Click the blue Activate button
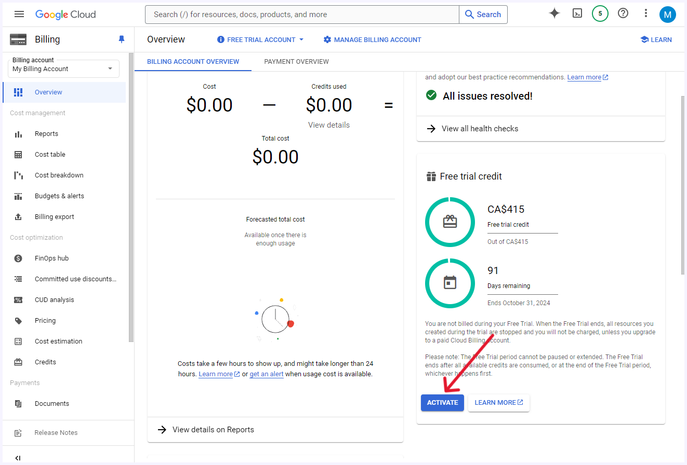Image resolution: width=687 pixels, height=465 pixels. click(442, 403)
